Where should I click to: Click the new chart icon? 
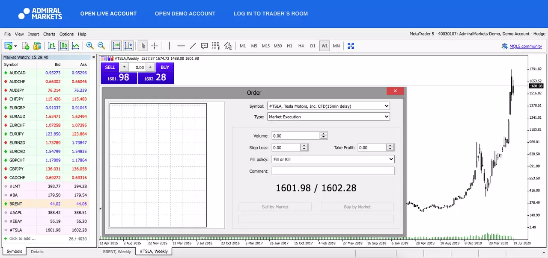8,46
